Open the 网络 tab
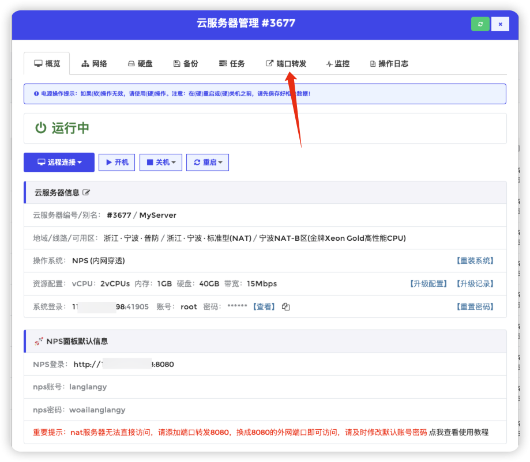Screen dimensions: 530x462 95,63
